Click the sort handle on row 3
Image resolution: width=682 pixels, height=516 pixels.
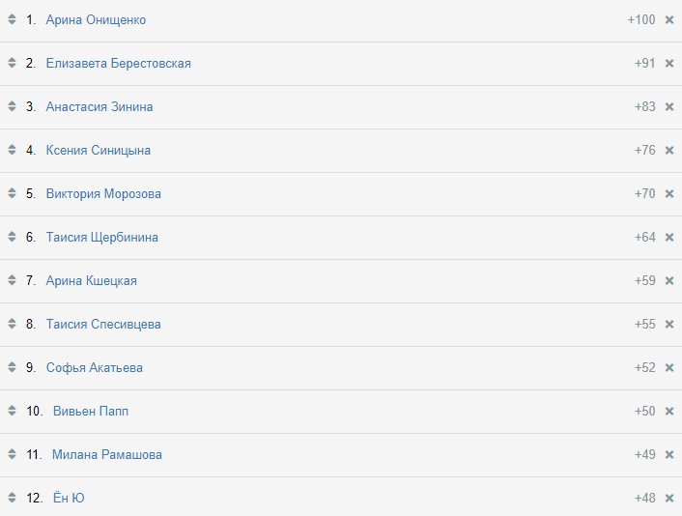[12, 107]
